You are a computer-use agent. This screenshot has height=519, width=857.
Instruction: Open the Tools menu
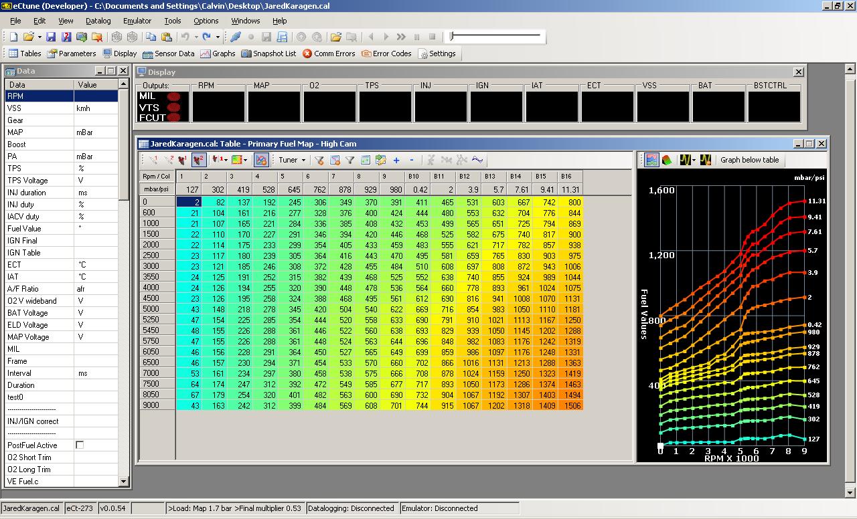click(172, 21)
